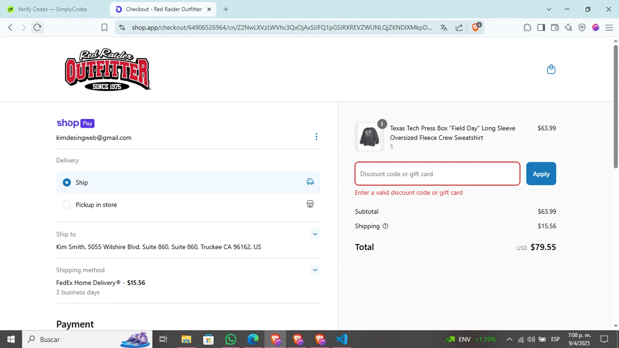Open the notification center icon

[605, 339]
